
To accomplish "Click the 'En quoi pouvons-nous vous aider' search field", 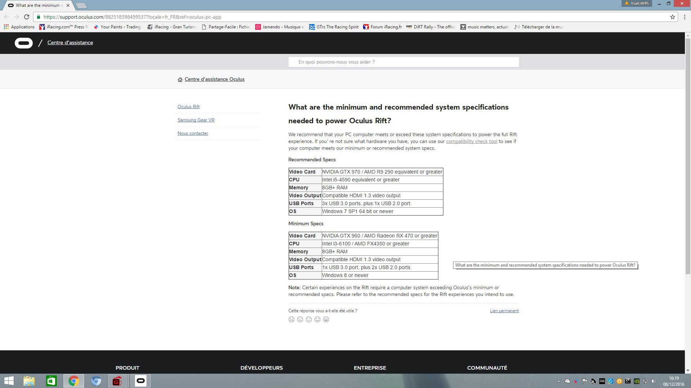I will click(403, 62).
